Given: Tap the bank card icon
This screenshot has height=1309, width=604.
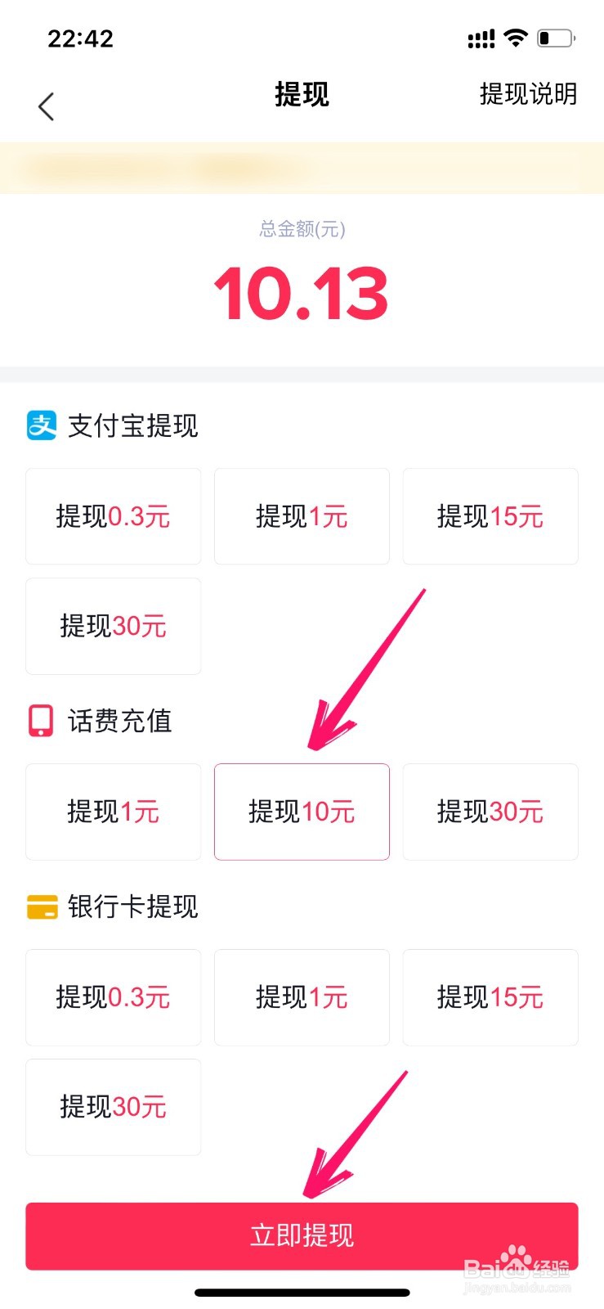Looking at the screenshot, I should pyautogui.click(x=42, y=906).
